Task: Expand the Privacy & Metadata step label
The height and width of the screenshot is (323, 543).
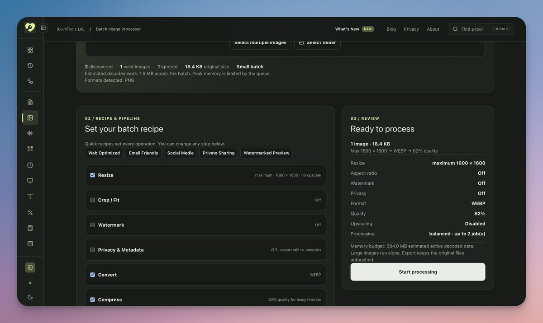Action: coord(121,250)
